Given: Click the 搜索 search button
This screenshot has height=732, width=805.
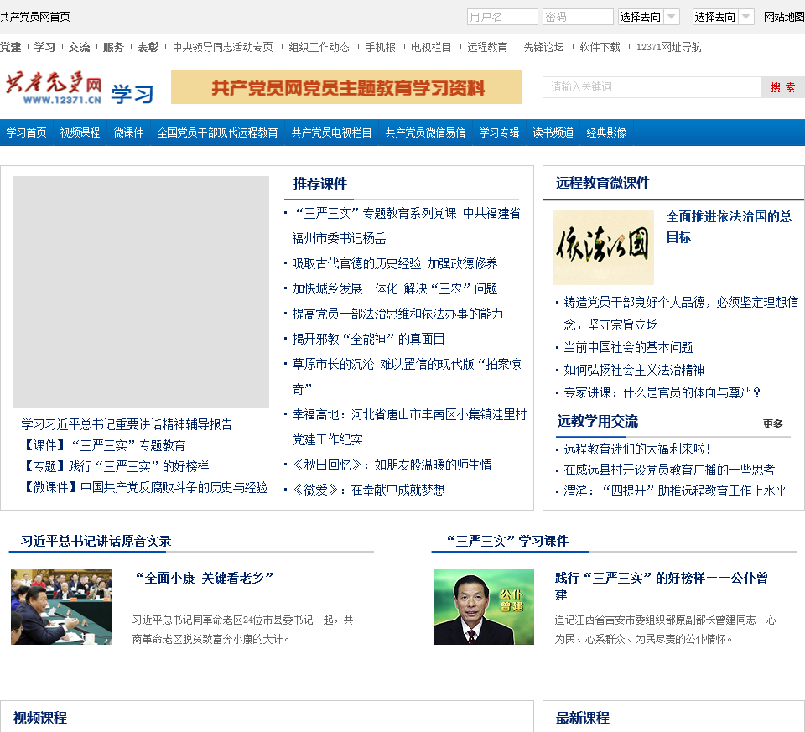Looking at the screenshot, I should click(x=782, y=87).
